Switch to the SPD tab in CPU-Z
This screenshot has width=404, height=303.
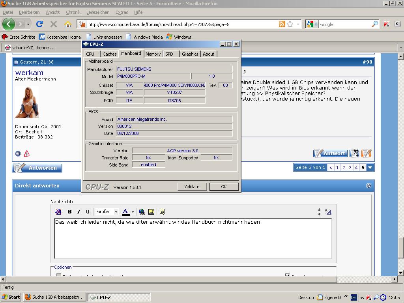tap(169, 54)
